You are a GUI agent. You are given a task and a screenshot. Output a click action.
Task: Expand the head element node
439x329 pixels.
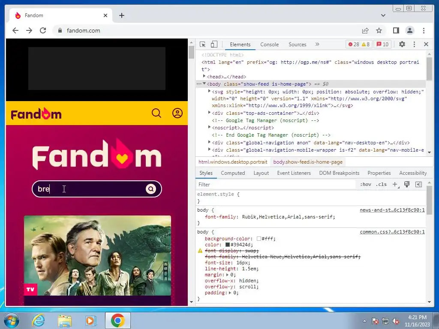[204, 76]
